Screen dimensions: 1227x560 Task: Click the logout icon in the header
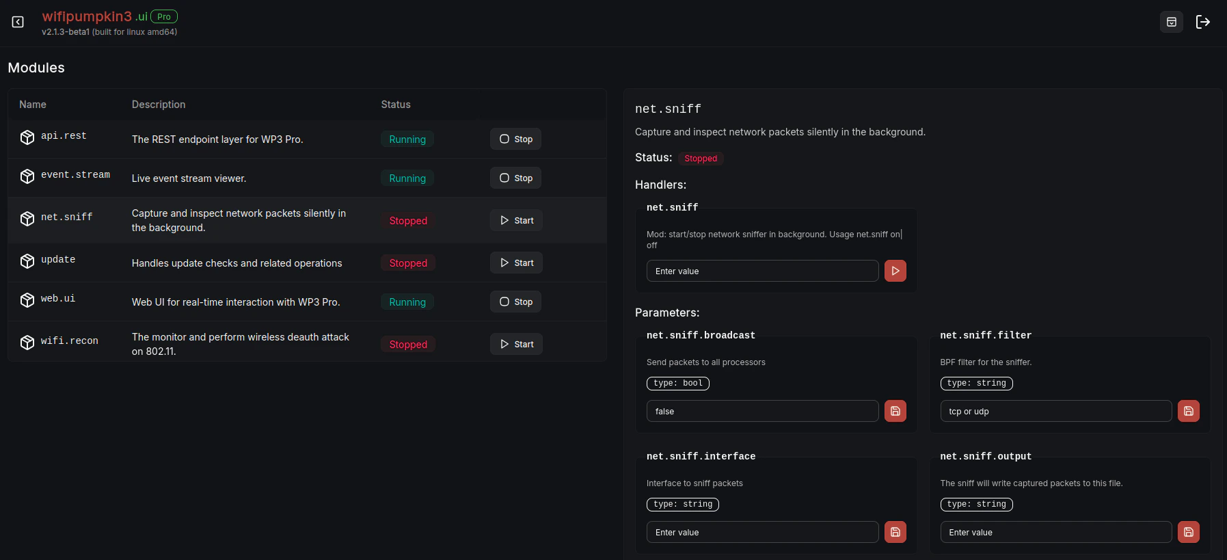1203,22
